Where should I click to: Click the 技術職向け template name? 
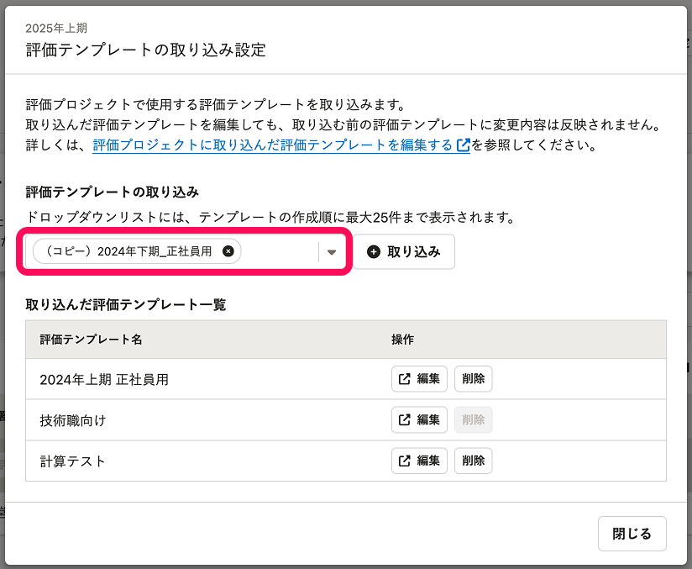(x=73, y=420)
